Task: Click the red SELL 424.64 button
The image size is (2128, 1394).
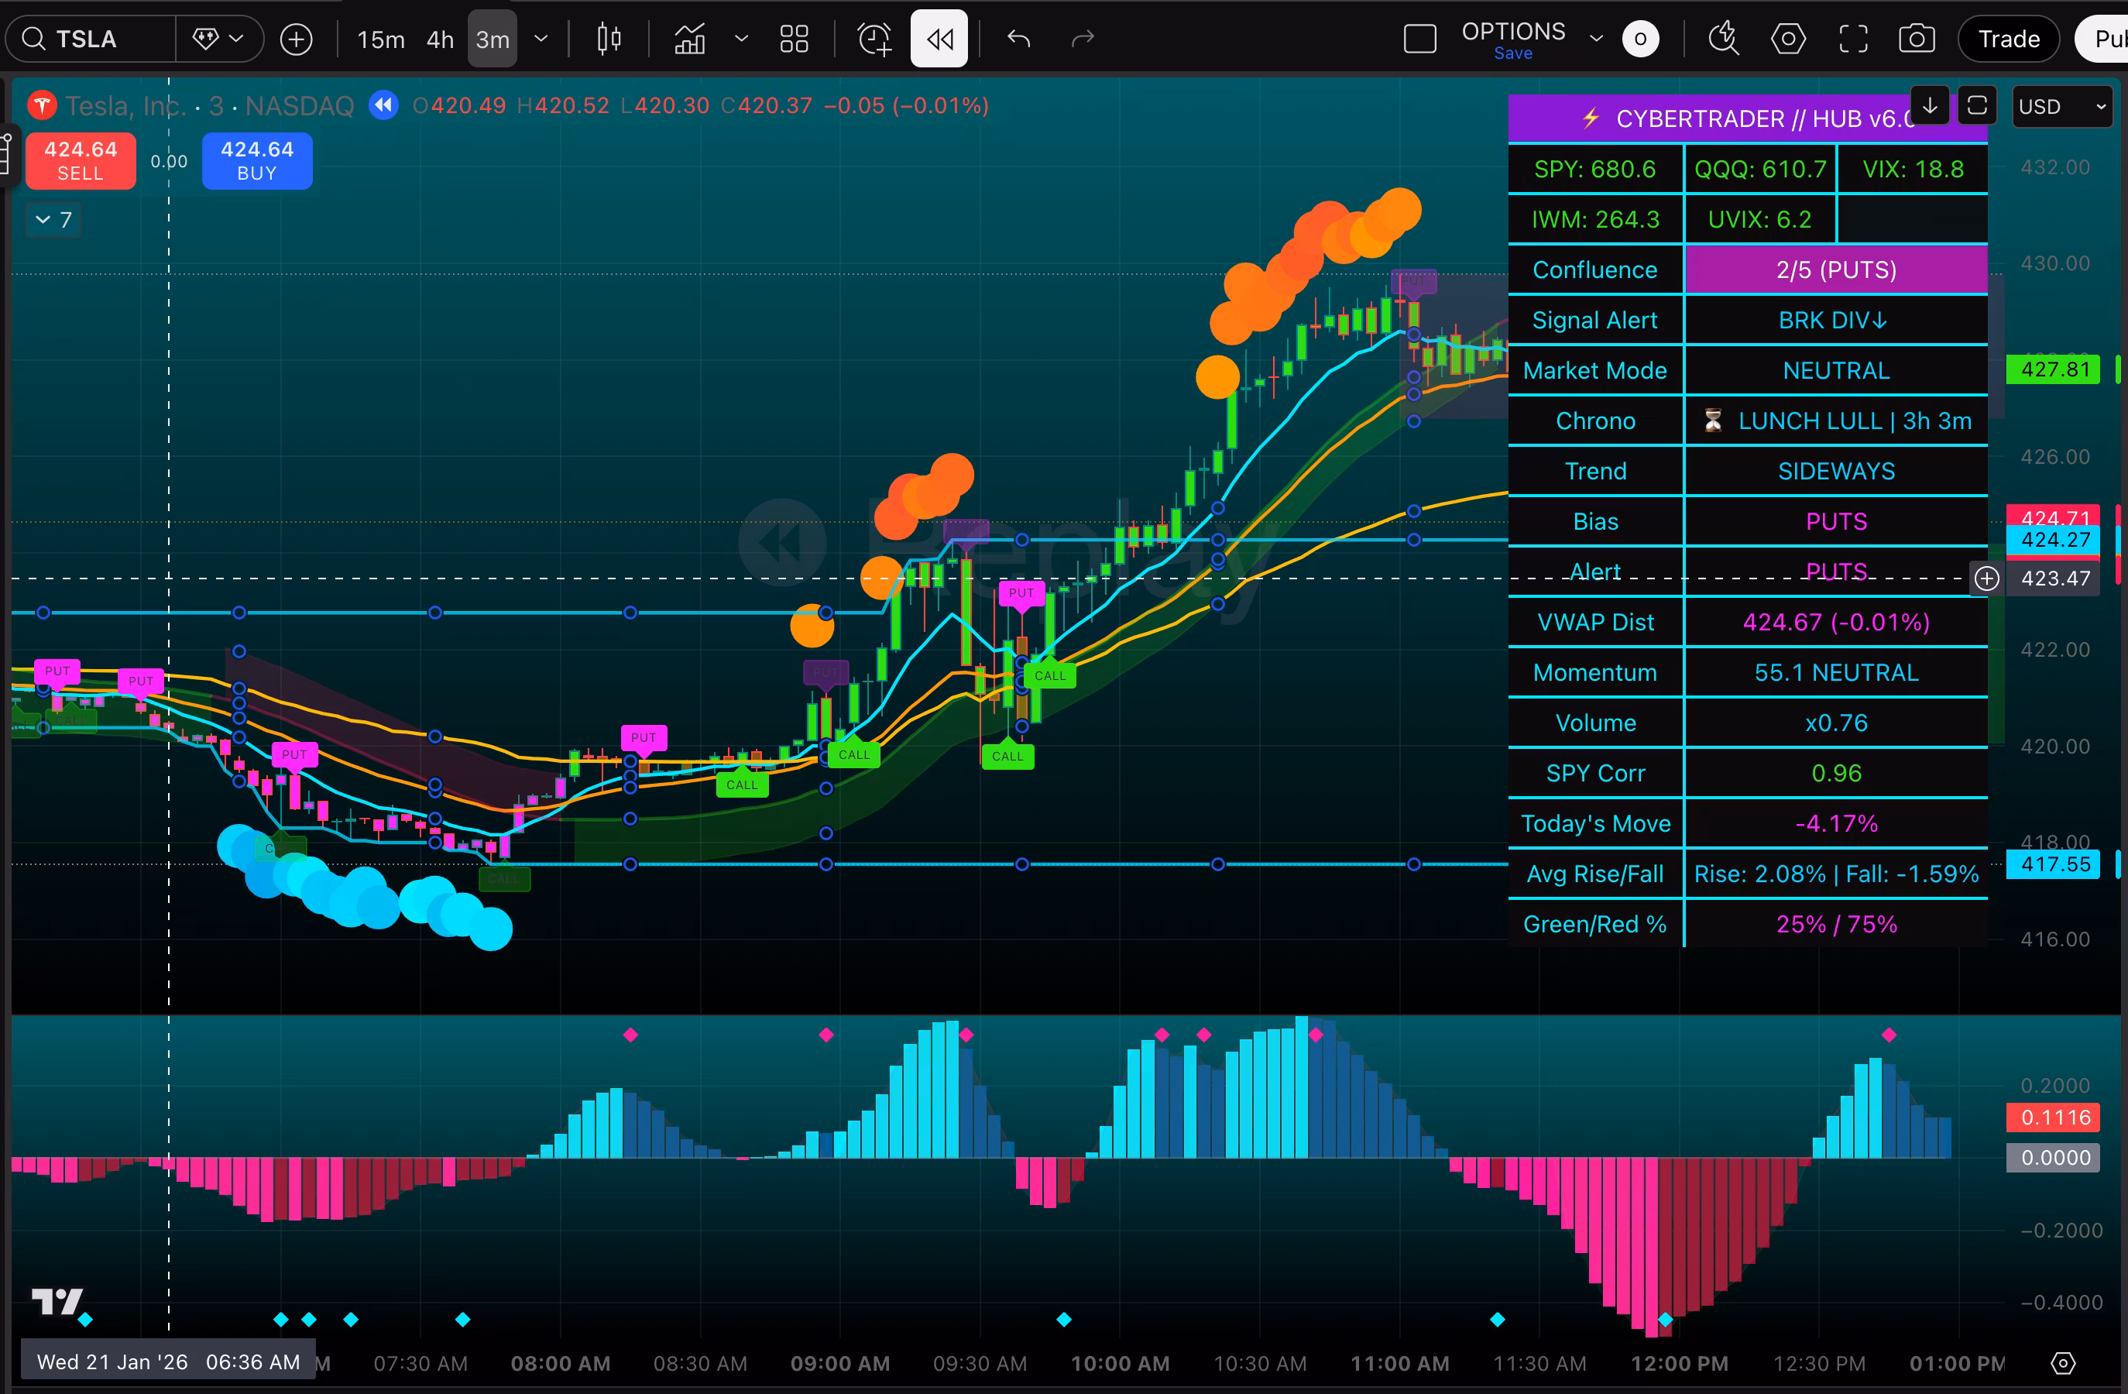Action: (81, 161)
